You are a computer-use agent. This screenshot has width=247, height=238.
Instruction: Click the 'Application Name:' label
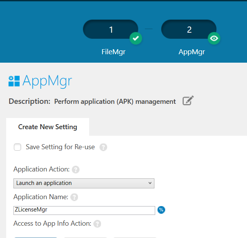(41, 197)
